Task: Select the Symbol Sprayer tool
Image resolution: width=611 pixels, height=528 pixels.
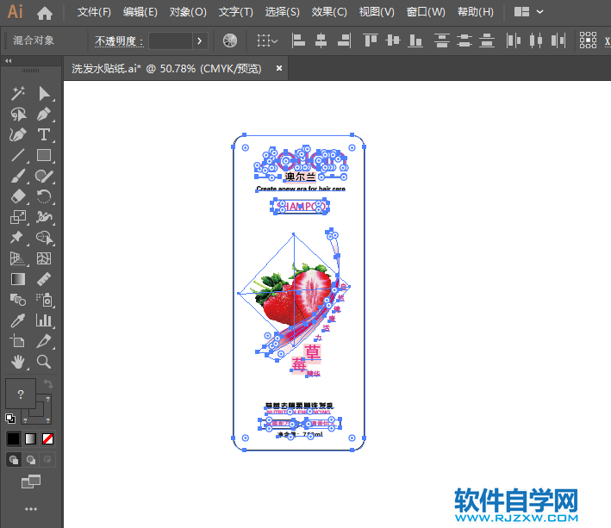Action: tap(44, 300)
